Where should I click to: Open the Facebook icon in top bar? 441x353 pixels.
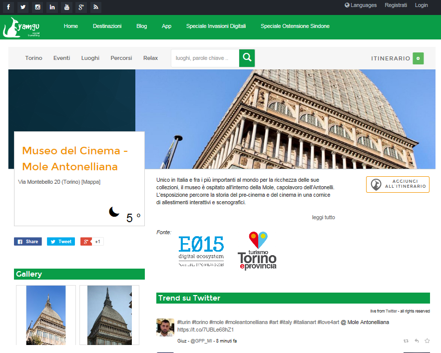8,6
